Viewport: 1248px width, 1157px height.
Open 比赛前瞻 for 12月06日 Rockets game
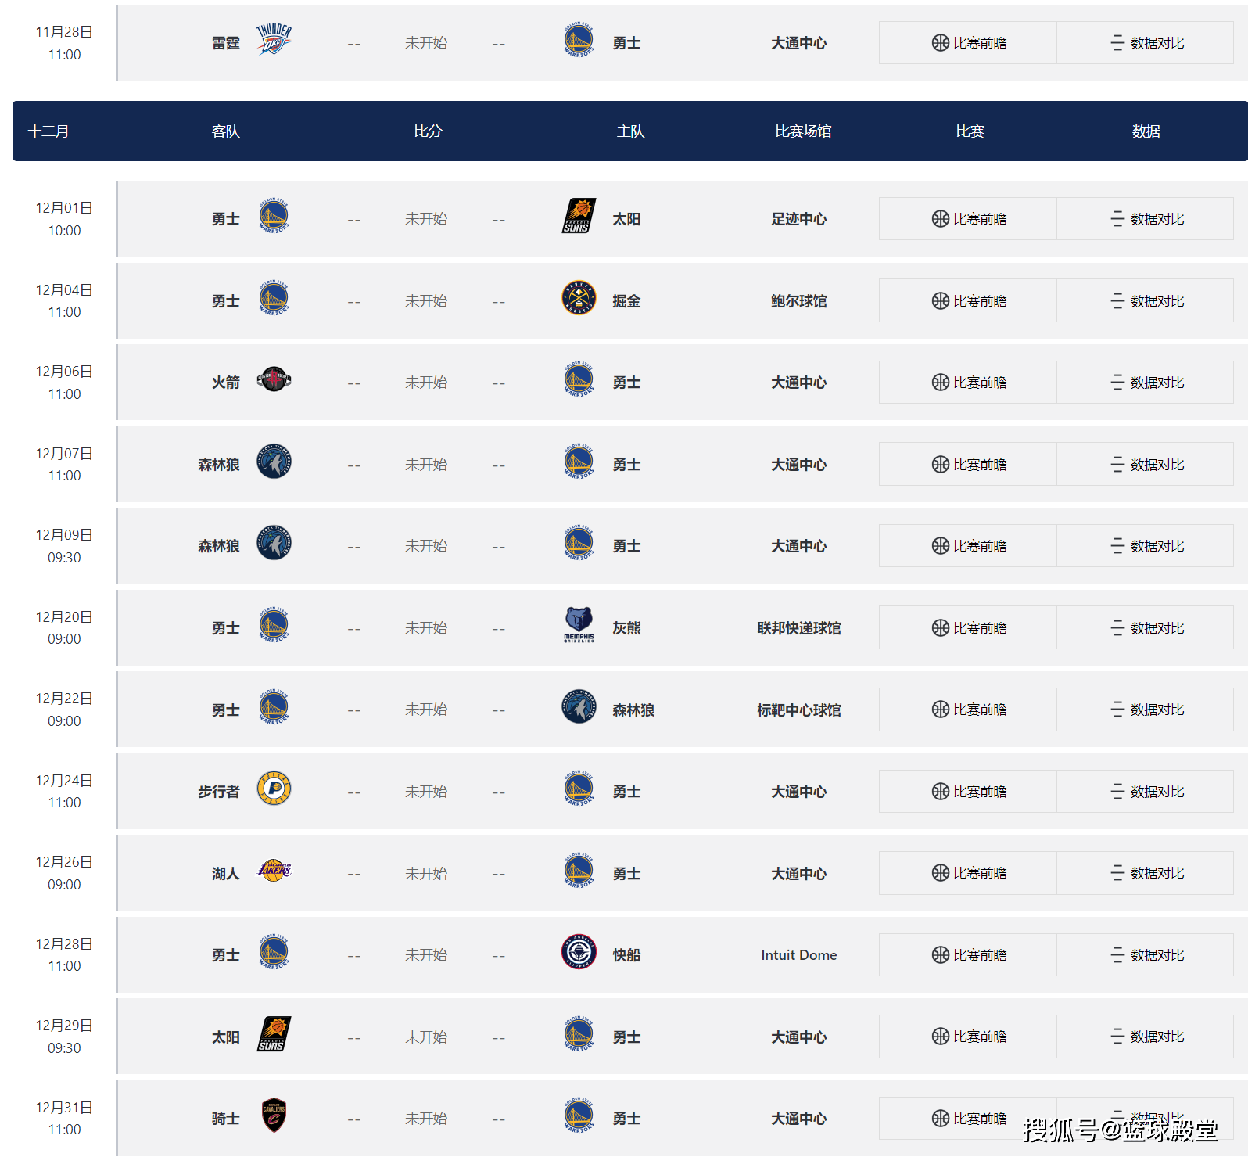pyautogui.click(x=967, y=383)
